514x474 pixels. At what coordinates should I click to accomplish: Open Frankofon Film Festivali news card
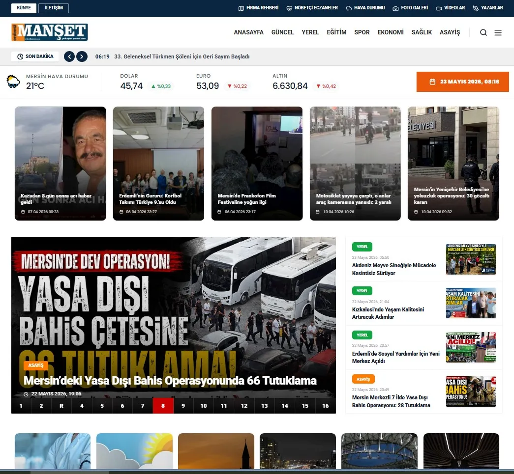tap(257, 164)
